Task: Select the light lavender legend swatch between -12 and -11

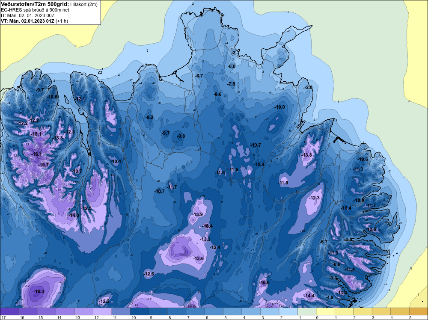Action: 102,311
